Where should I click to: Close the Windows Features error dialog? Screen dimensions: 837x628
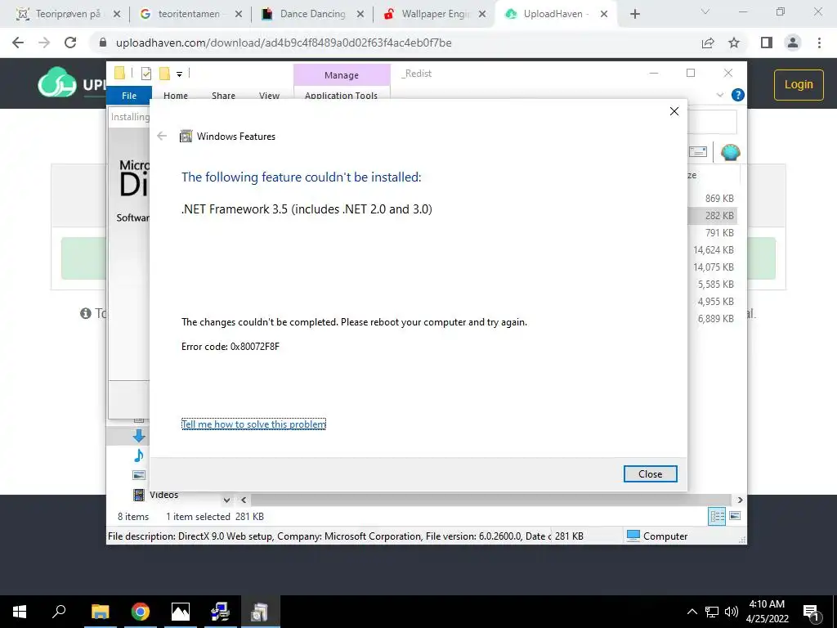click(x=650, y=473)
